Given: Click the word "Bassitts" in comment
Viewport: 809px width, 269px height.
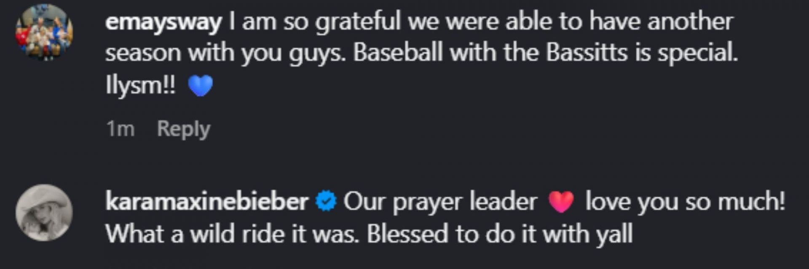Looking at the screenshot, I should [587, 53].
